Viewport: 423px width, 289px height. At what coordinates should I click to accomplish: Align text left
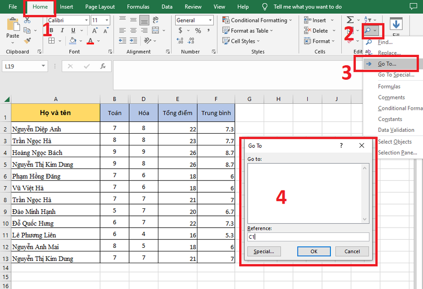tap(123, 30)
